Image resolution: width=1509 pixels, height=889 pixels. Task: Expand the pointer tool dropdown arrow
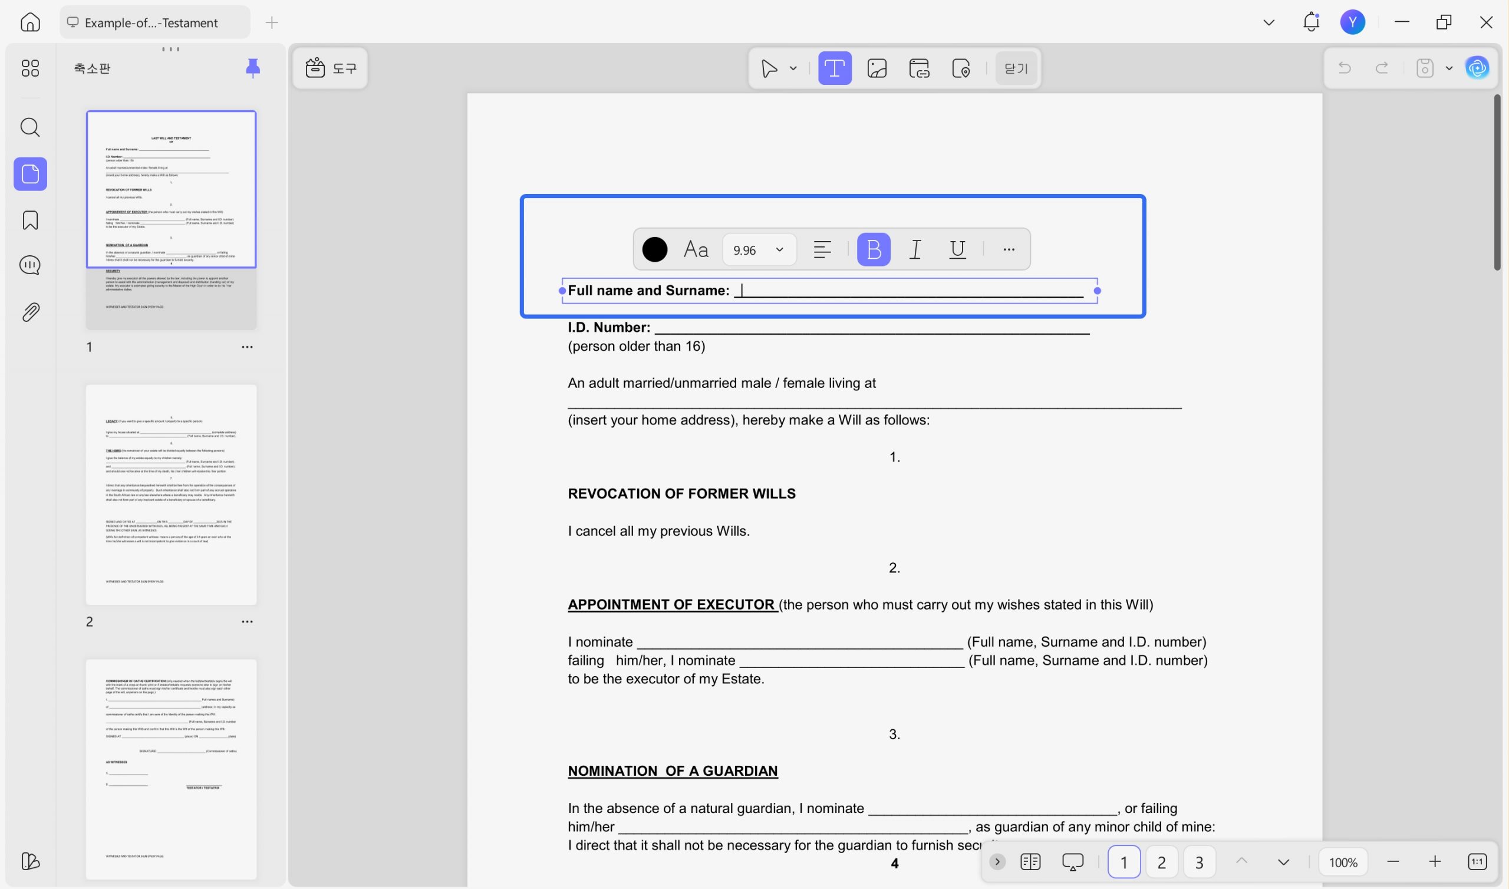point(793,68)
